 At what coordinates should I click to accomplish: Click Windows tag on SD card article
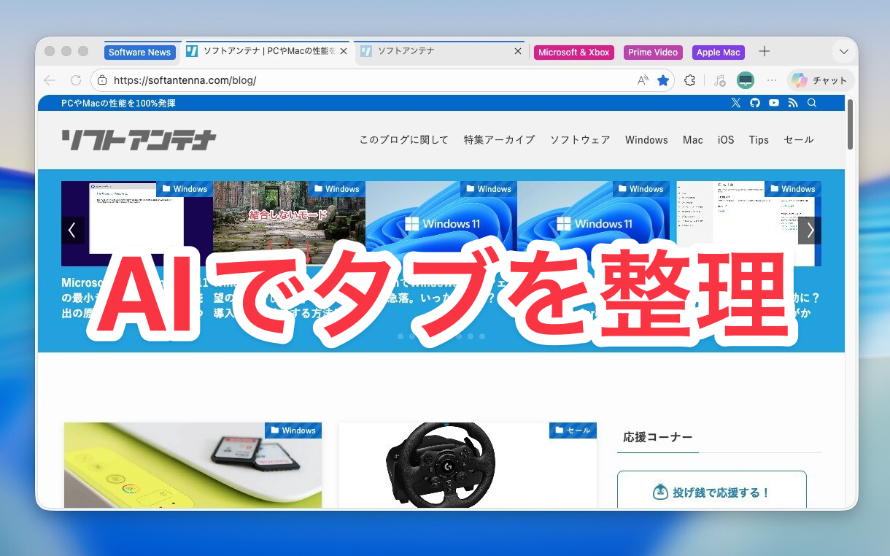click(293, 430)
